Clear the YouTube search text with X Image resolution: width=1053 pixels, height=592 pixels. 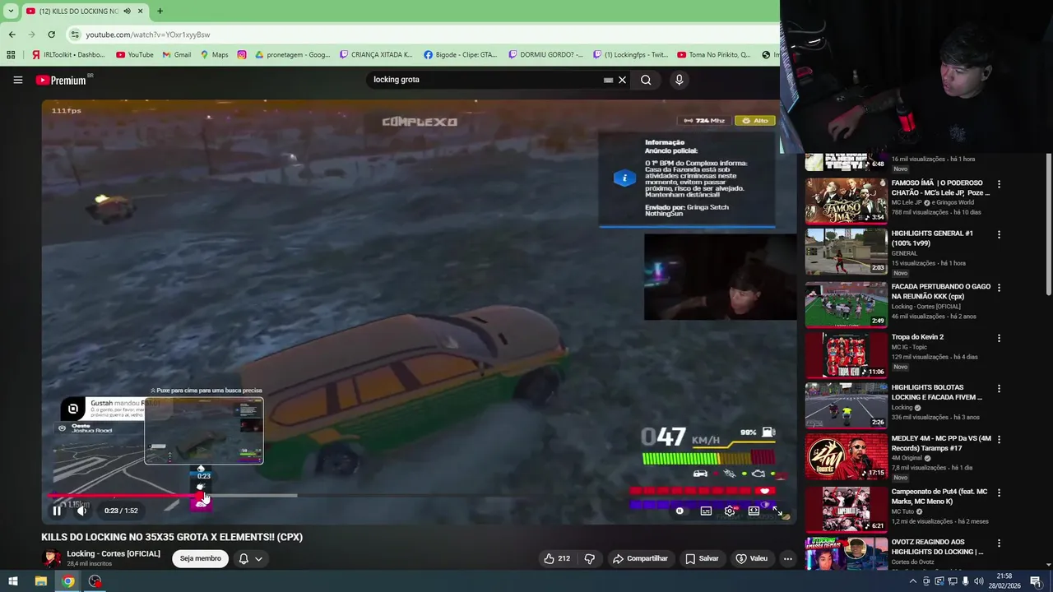pos(622,80)
